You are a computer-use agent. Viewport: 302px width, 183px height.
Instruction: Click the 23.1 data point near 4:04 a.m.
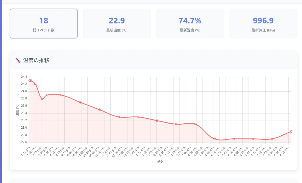(x=195, y=124)
